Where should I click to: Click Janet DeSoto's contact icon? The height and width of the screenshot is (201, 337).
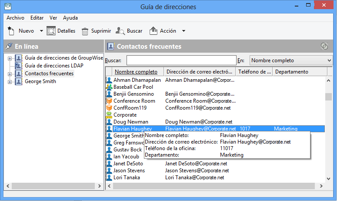pos(109,164)
